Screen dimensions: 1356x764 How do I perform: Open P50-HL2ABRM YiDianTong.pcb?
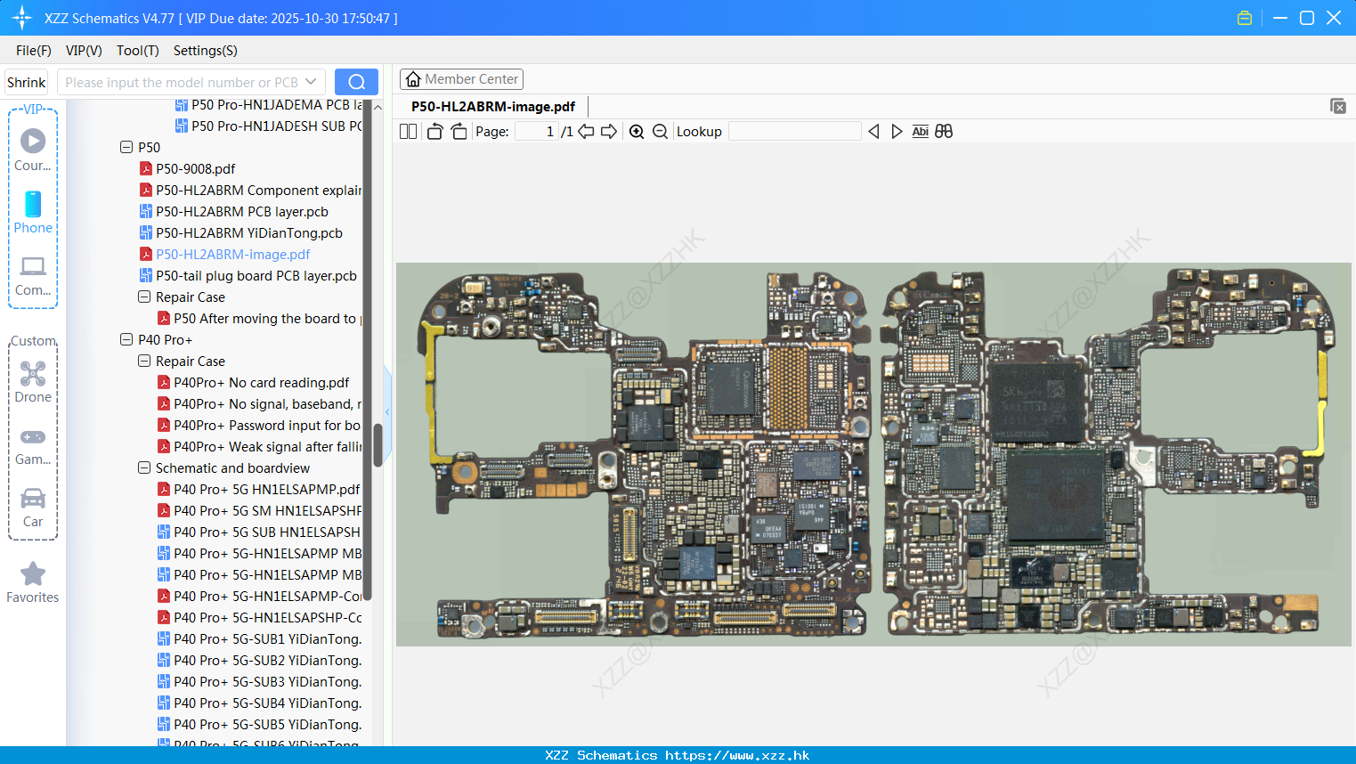coord(241,232)
